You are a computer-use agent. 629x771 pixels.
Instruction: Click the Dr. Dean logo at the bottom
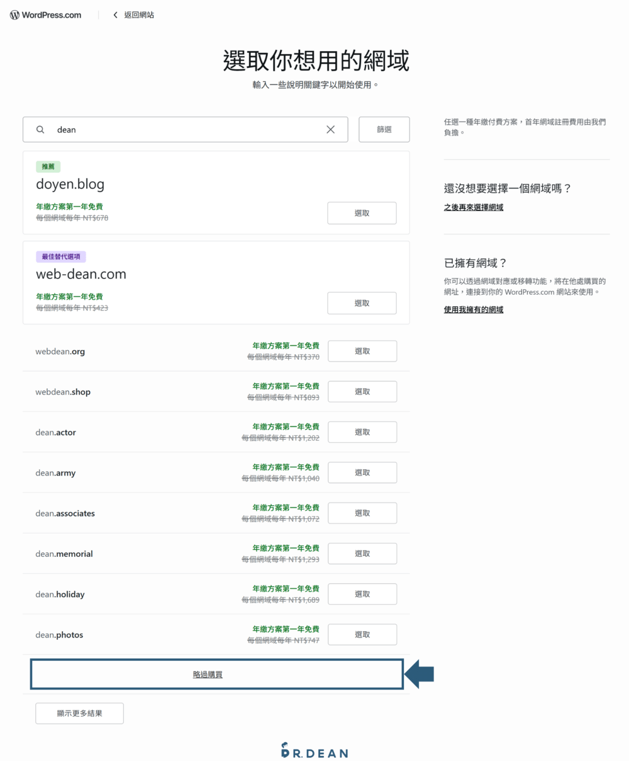click(x=314, y=751)
